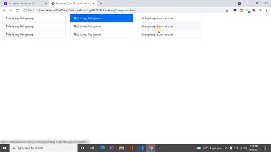This screenshot has width=271, height=152.
Task: Click the red circular extension icon
Action: click(241, 10)
